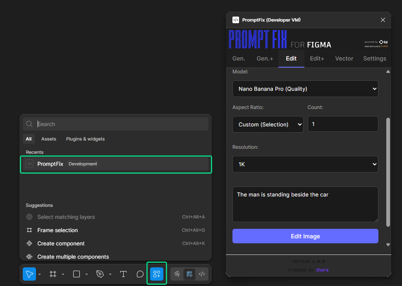The height and width of the screenshot is (286, 402).
Task: Close the PromptFix plugin window
Action: point(383,20)
